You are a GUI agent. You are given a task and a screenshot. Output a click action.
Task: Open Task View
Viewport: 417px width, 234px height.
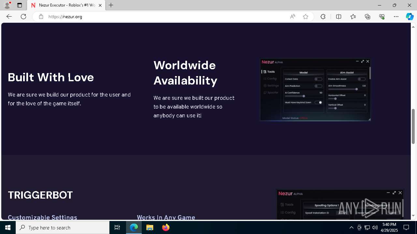coord(117,227)
